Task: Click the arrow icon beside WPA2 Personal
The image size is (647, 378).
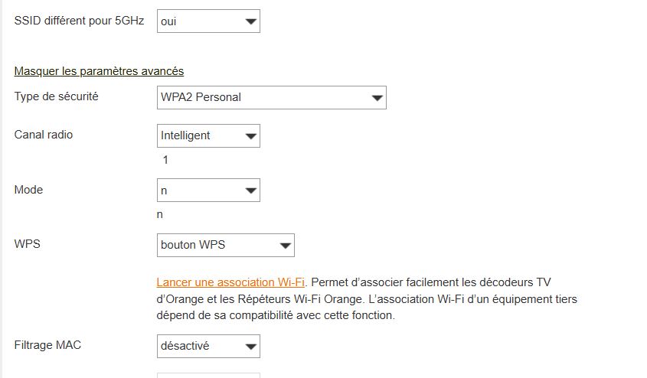Action: click(x=376, y=98)
